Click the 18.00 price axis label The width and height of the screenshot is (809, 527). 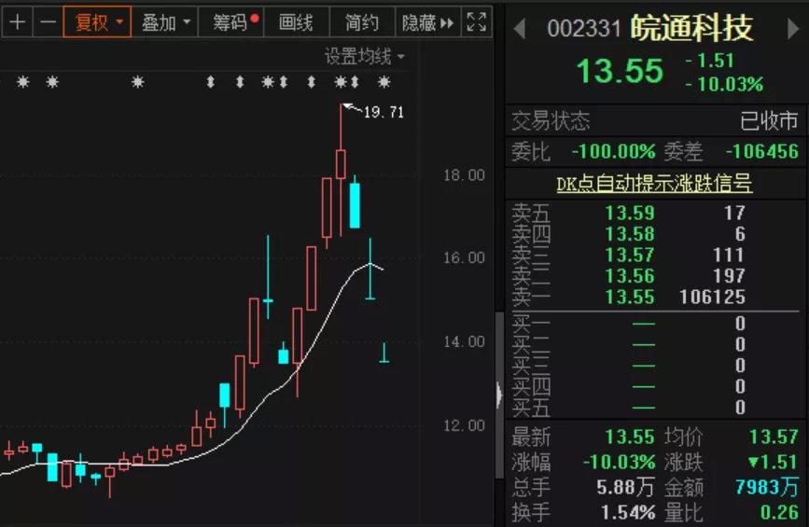point(464,175)
